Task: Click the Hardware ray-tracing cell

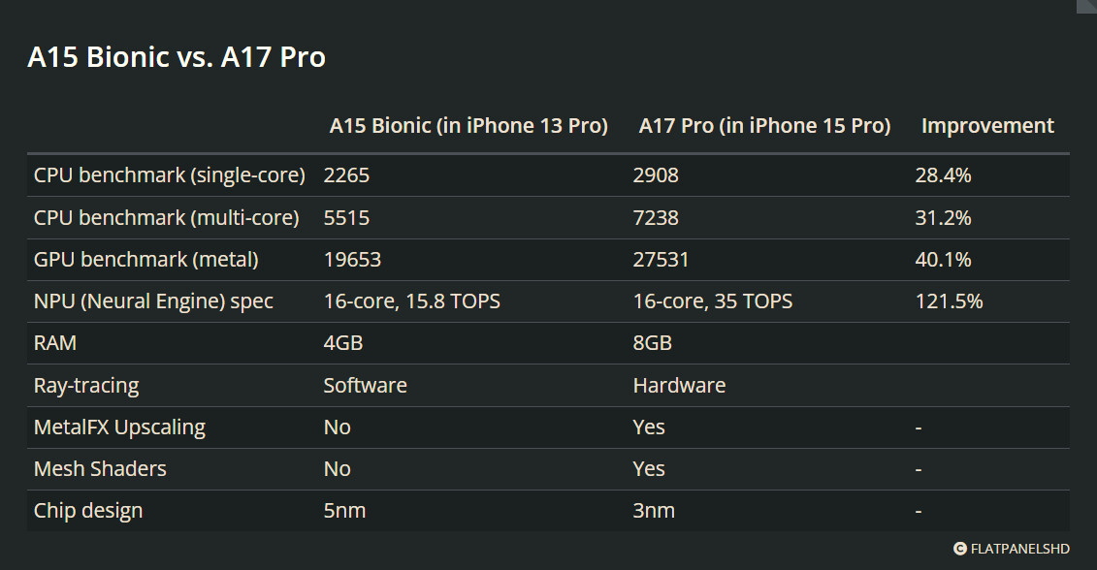Action: click(679, 386)
